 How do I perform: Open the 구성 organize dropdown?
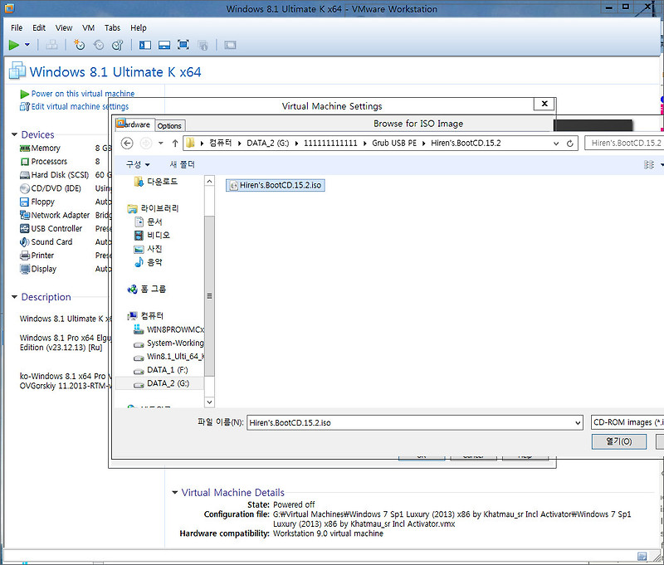(138, 164)
